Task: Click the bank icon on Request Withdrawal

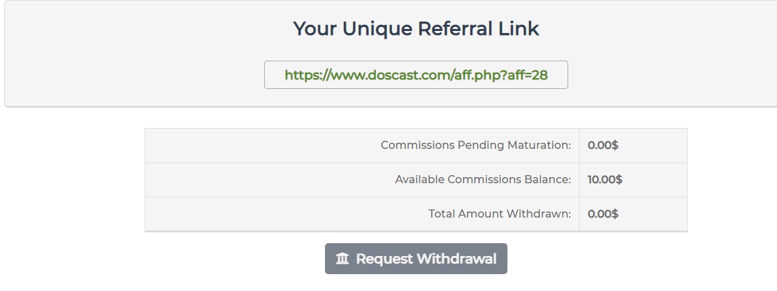Action: [x=343, y=259]
